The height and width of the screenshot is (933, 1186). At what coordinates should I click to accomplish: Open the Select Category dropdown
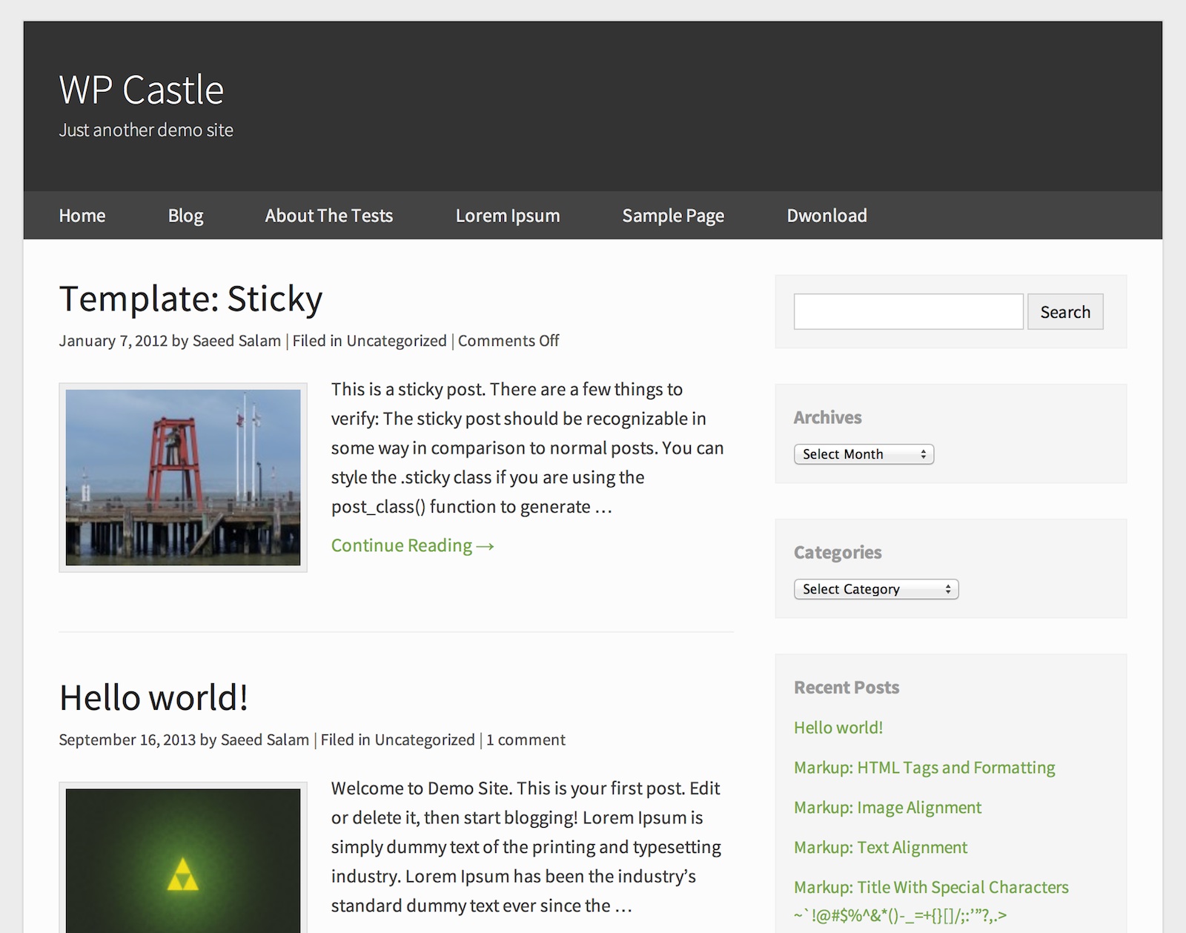click(x=875, y=589)
